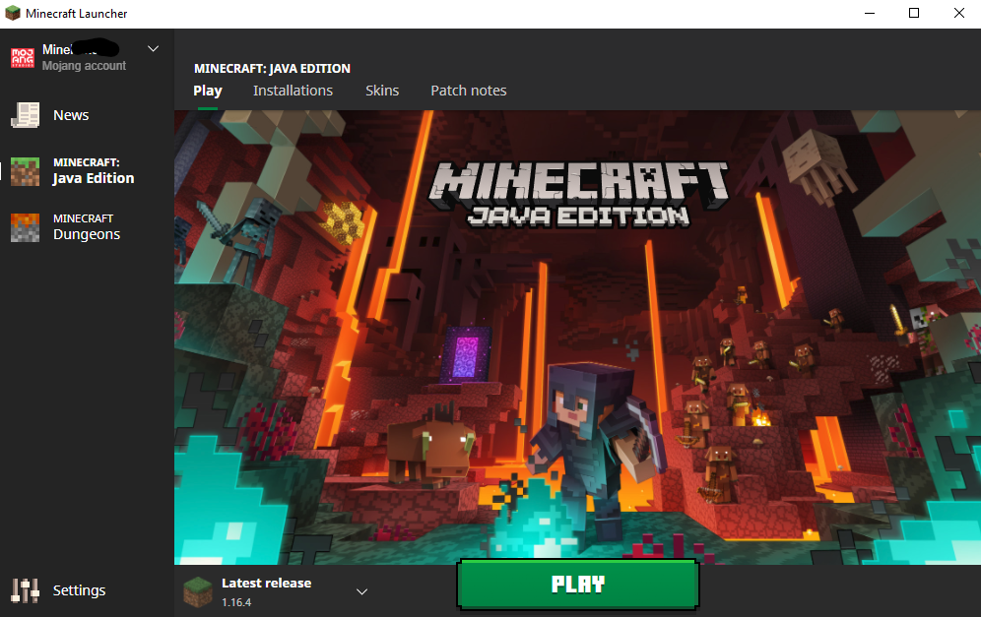
Task: Click the Latest release label
Action: point(267,583)
